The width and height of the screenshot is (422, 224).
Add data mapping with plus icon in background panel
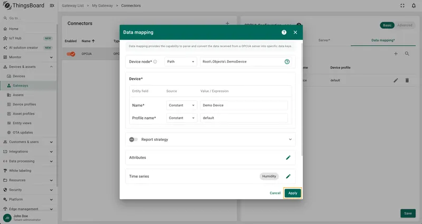point(396,54)
